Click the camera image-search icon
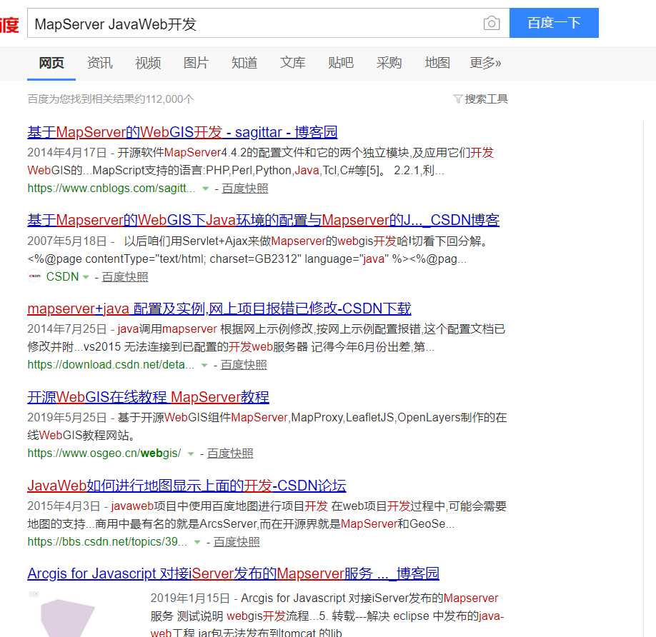656x637 pixels. 492,23
